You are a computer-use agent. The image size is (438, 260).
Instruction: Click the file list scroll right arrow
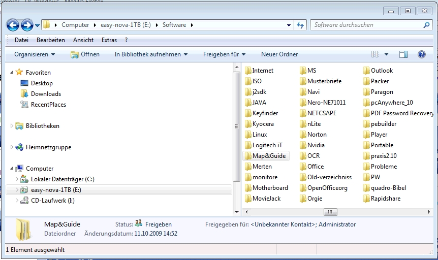click(429, 212)
